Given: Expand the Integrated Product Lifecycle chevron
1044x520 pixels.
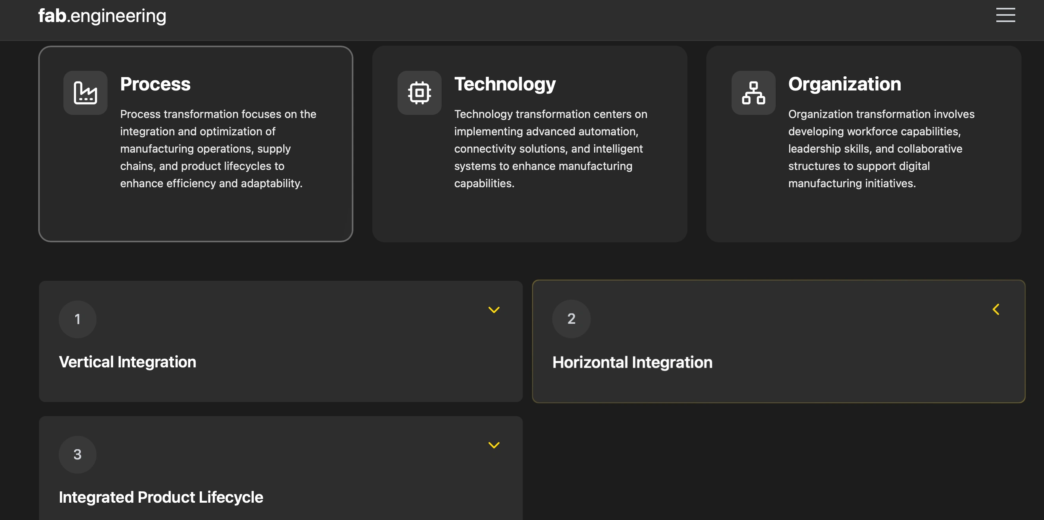Looking at the screenshot, I should pos(494,445).
